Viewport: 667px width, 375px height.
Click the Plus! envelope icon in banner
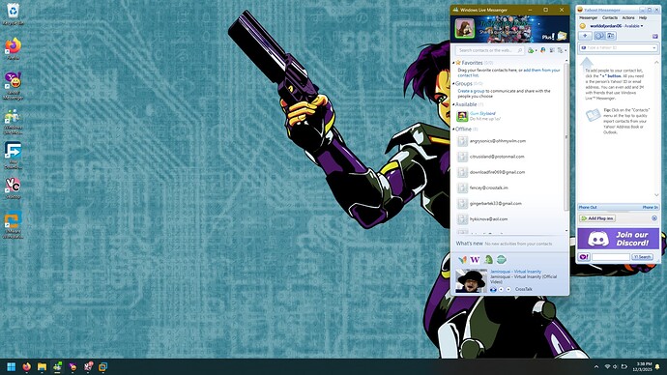(x=563, y=36)
